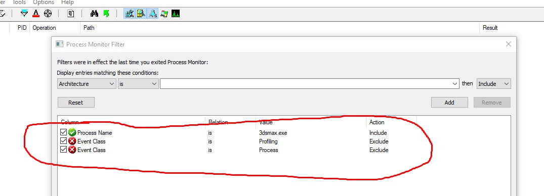Click the Action header in filter list
Image resolution: width=544 pixels, height=196 pixels.
pyautogui.click(x=377, y=122)
